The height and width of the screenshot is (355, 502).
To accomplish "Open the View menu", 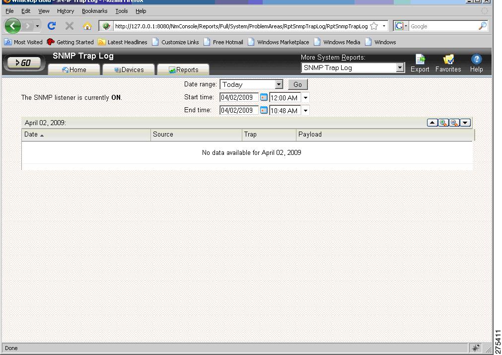I will 44,11.
